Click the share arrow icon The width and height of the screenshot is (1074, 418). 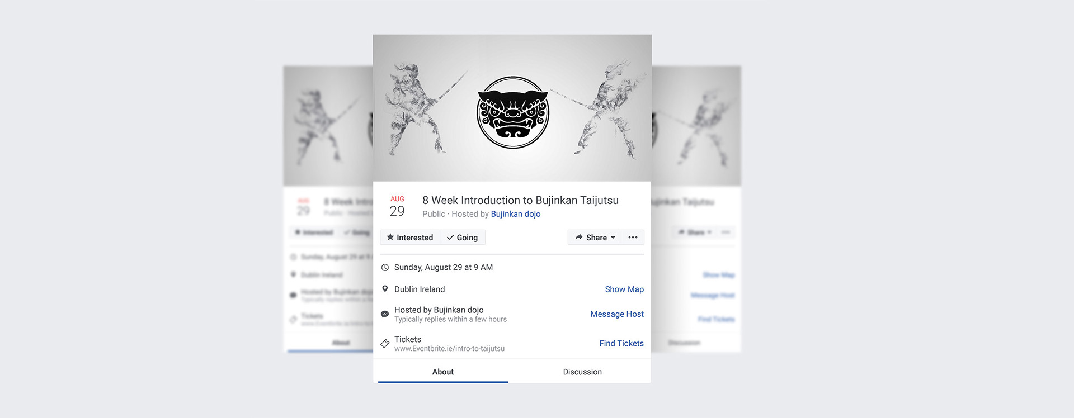pyautogui.click(x=579, y=237)
